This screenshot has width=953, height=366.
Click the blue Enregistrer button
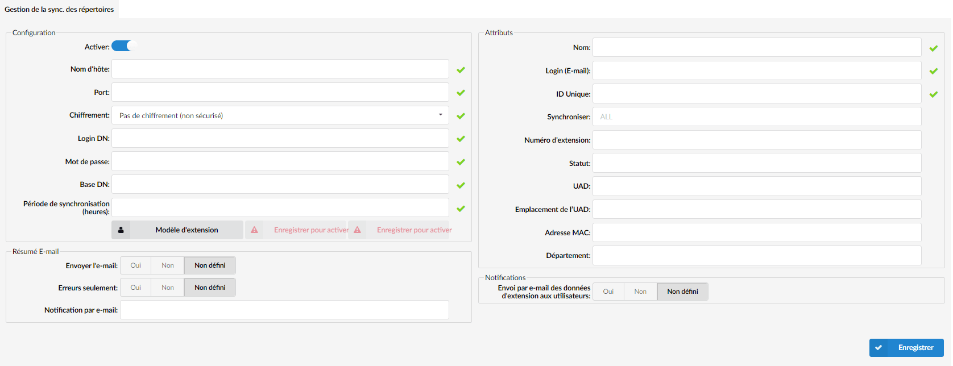tap(906, 348)
